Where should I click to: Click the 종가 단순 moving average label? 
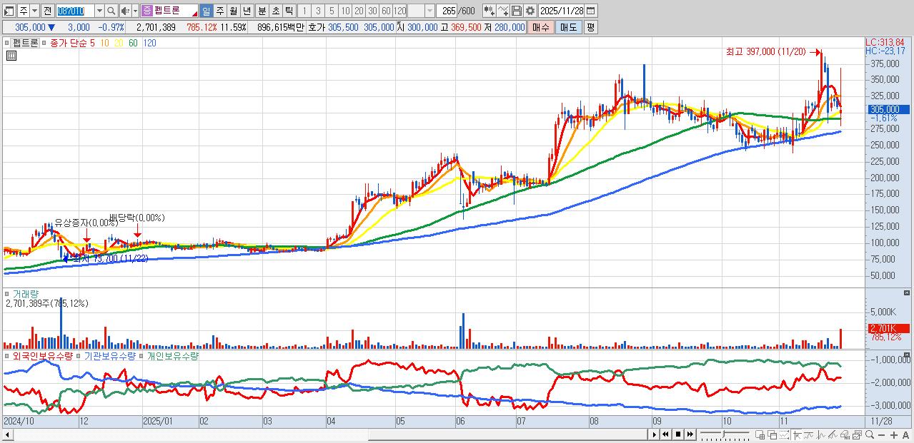[x=69, y=43]
